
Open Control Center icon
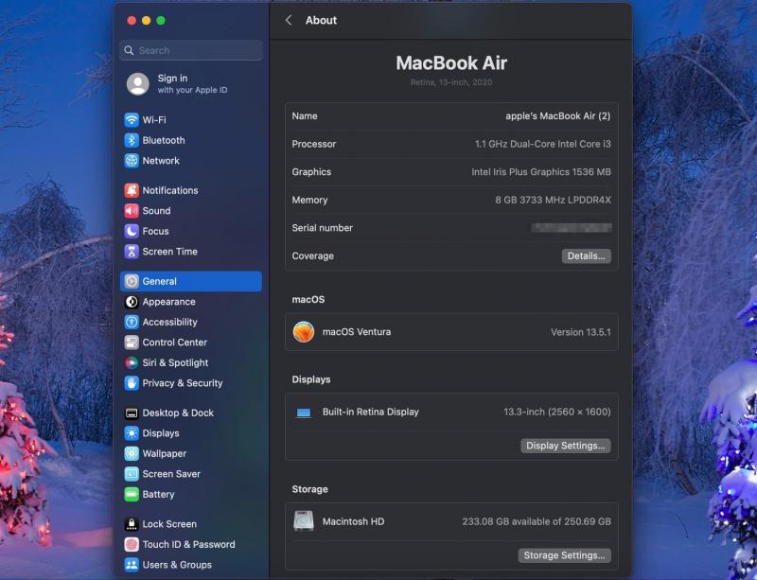click(132, 342)
